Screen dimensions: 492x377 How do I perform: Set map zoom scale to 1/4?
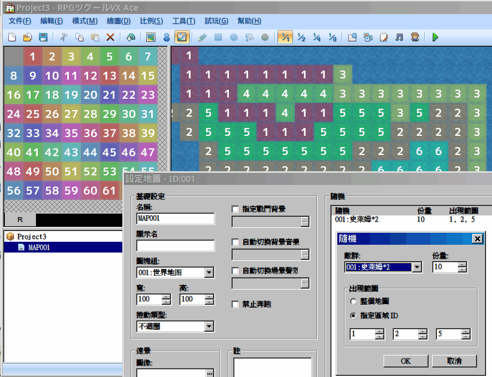317,37
